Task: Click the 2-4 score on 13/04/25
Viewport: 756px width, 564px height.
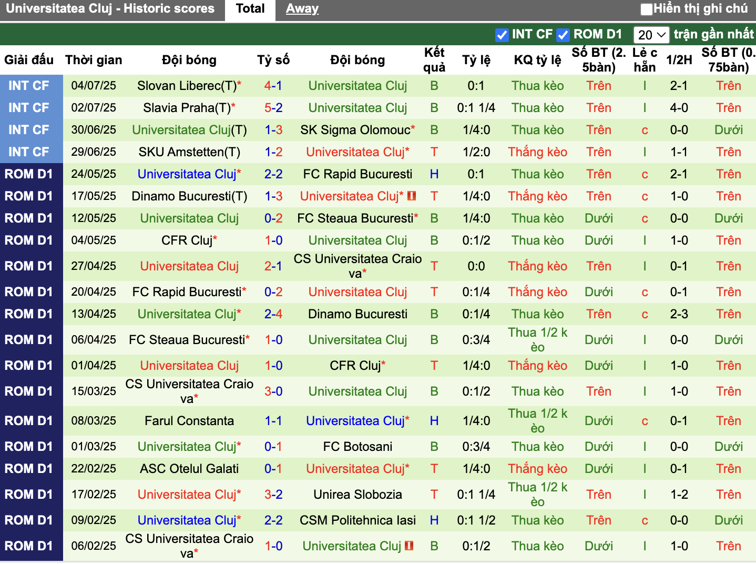Action: pos(273,314)
